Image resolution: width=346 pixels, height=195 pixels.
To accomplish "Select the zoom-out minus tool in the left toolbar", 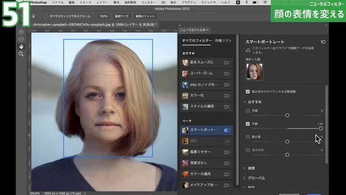I will (x=21, y=39).
